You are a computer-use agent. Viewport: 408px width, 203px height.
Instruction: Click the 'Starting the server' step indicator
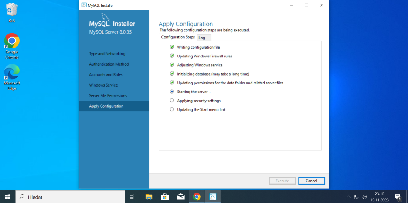(x=172, y=92)
